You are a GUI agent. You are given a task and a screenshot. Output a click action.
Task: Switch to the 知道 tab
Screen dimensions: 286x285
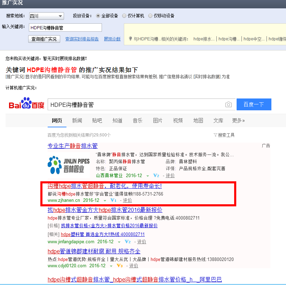117,121
